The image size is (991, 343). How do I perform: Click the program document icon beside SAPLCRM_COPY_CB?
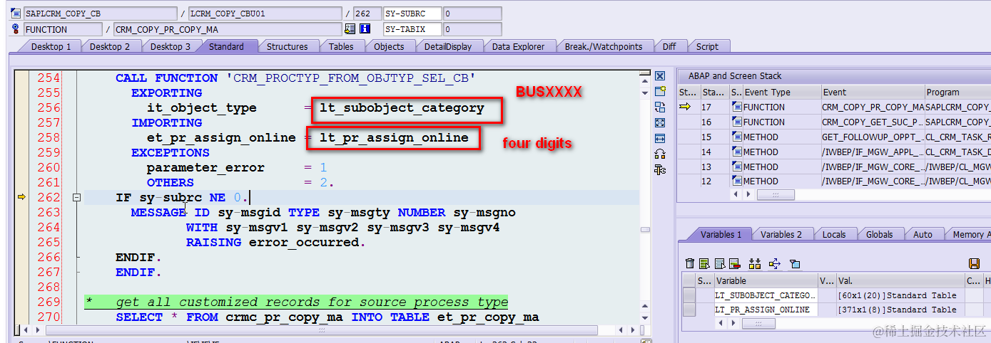[x=16, y=14]
